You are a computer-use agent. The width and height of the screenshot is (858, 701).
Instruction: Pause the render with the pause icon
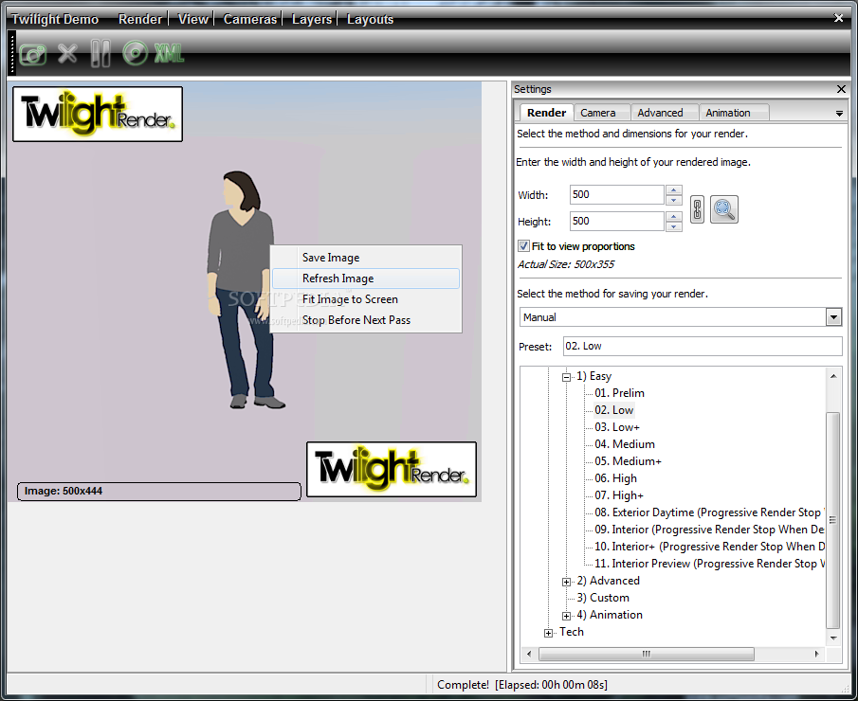[x=100, y=54]
